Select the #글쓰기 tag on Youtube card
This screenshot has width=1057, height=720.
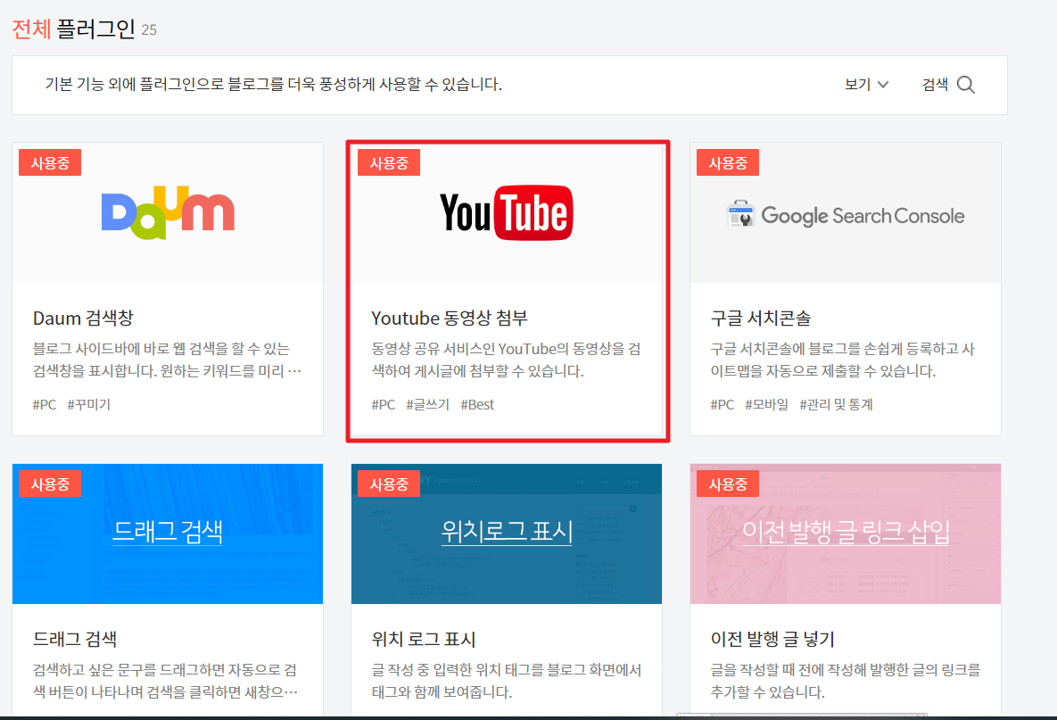tap(427, 404)
